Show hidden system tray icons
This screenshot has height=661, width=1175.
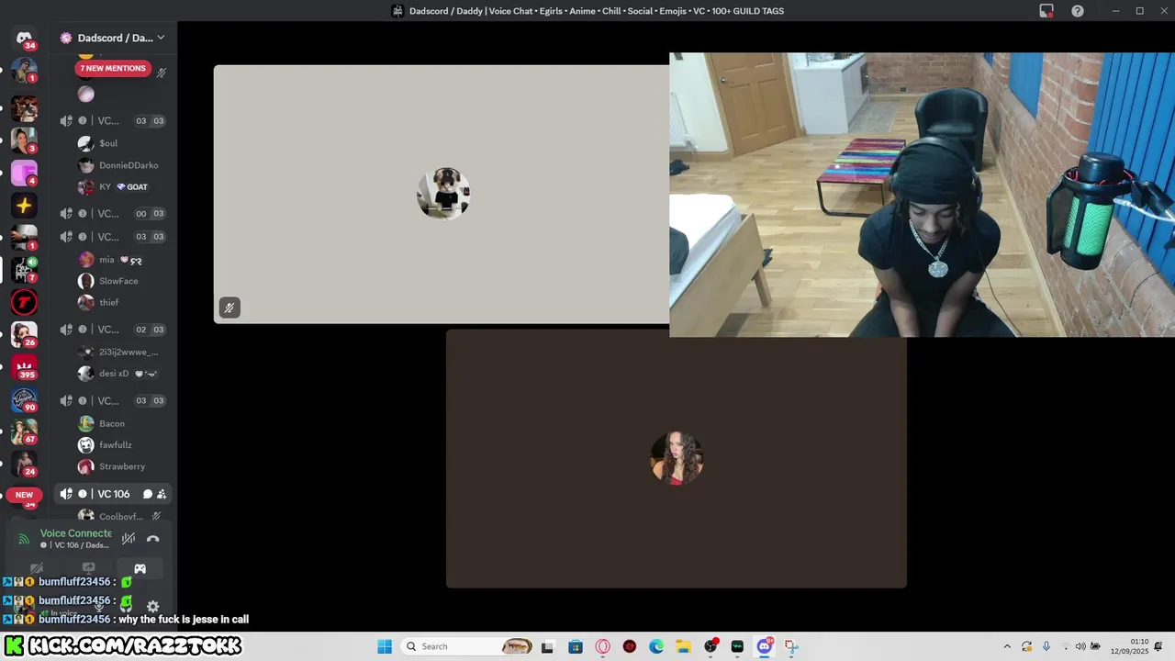1007,646
